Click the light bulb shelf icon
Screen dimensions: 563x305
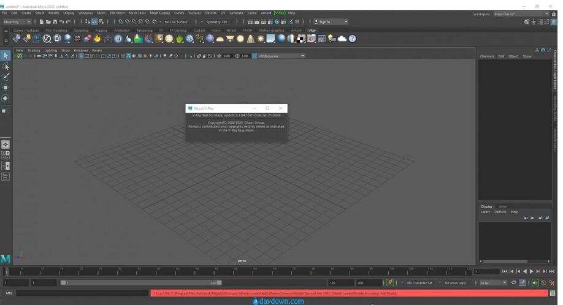pyautogui.click(x=332, y=39)
